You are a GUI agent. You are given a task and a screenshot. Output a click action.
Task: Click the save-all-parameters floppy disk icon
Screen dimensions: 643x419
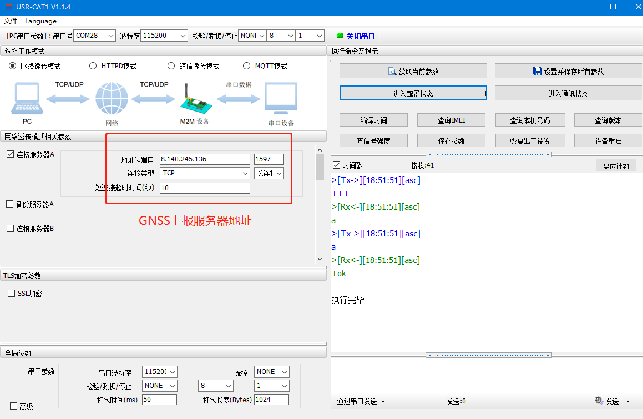click(x=537, y=71)
